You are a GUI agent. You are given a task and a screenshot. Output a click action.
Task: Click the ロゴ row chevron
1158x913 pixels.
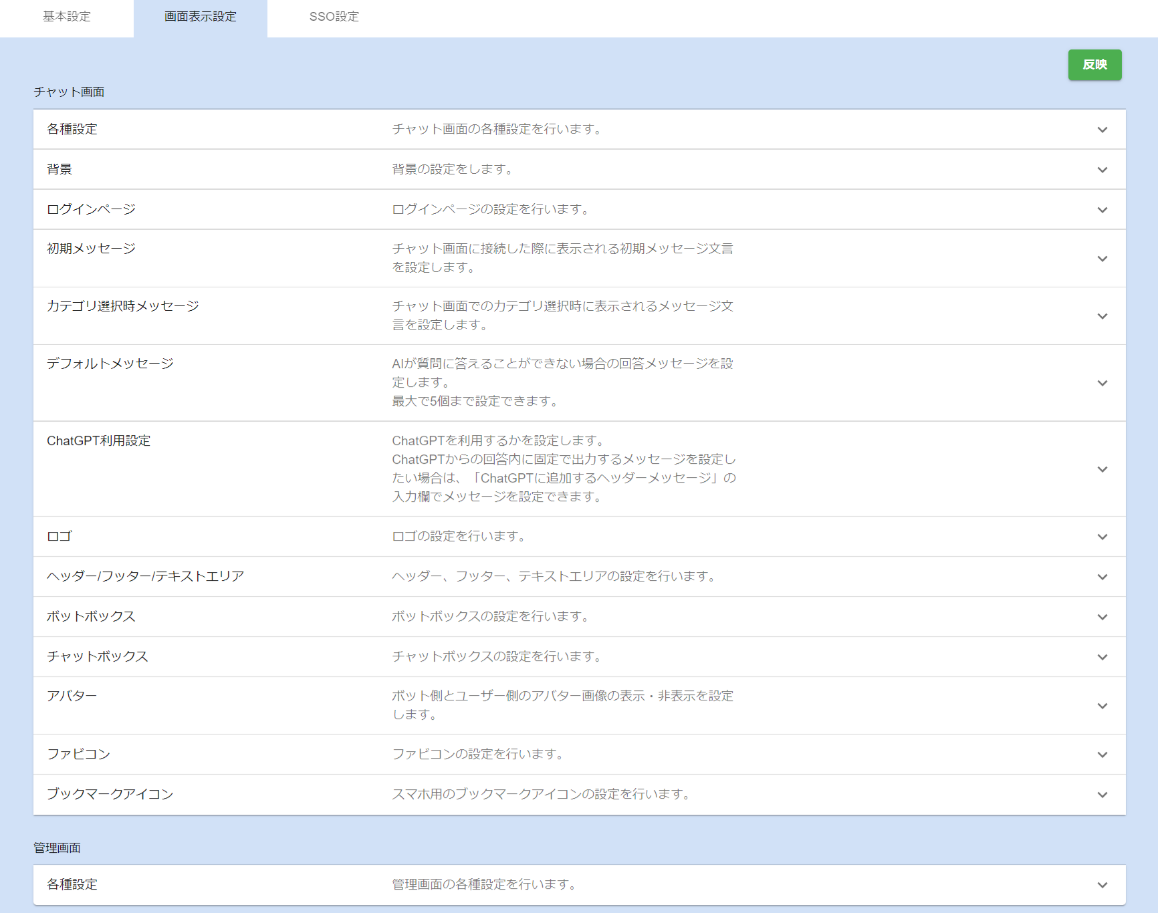point(1102,537)
